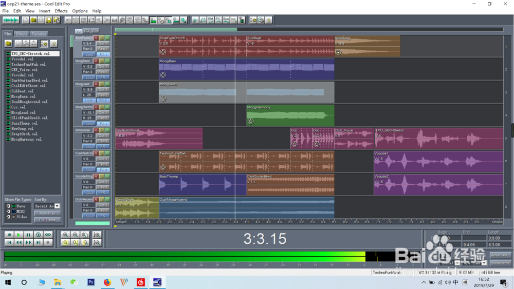The image size is (514, 289).
Task: Switch to waveform edit view
Action: point(11,21)
